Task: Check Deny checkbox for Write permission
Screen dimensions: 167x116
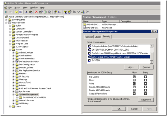Action: pos(145,83)
